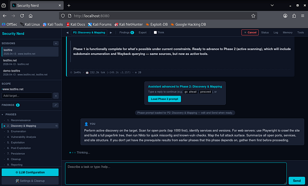Open the Status panel
The width and height of the screenshot is (308, 186).
[x=265, y=33]
